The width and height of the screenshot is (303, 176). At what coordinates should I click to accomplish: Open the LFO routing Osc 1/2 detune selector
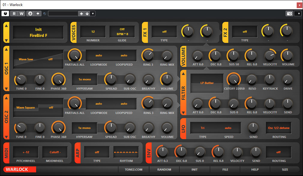(x=279, y=128)
